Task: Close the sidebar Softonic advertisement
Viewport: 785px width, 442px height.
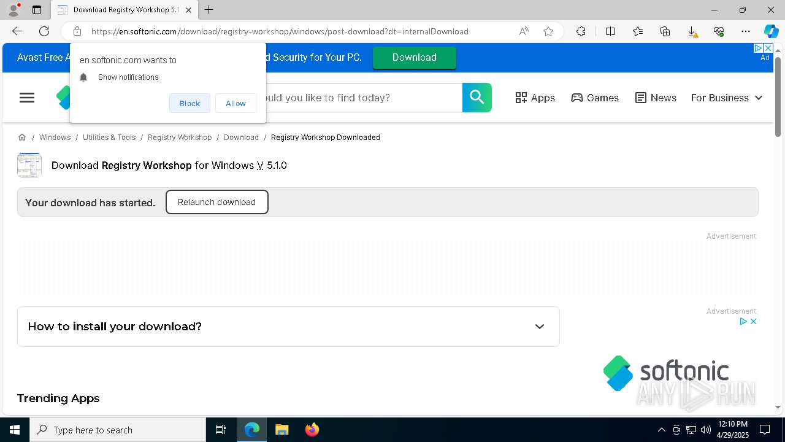Action: [x=753, y=321]
